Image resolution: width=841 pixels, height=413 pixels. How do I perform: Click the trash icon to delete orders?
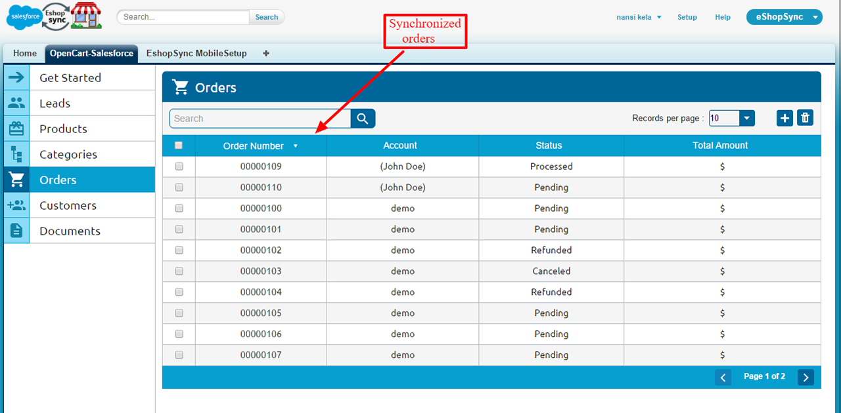point(805,118)
